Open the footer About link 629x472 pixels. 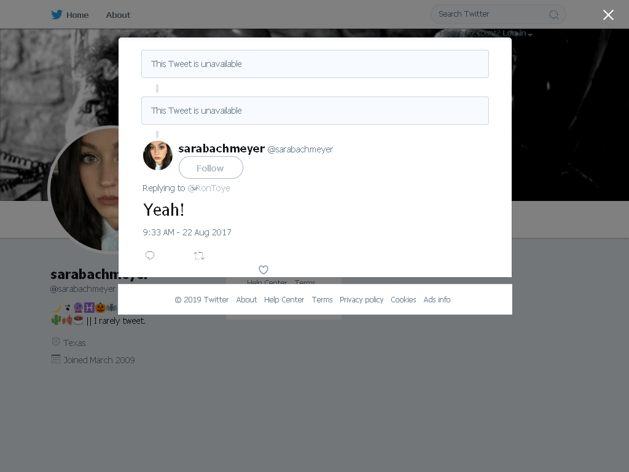pyautogui.click(x=246, y=299)
